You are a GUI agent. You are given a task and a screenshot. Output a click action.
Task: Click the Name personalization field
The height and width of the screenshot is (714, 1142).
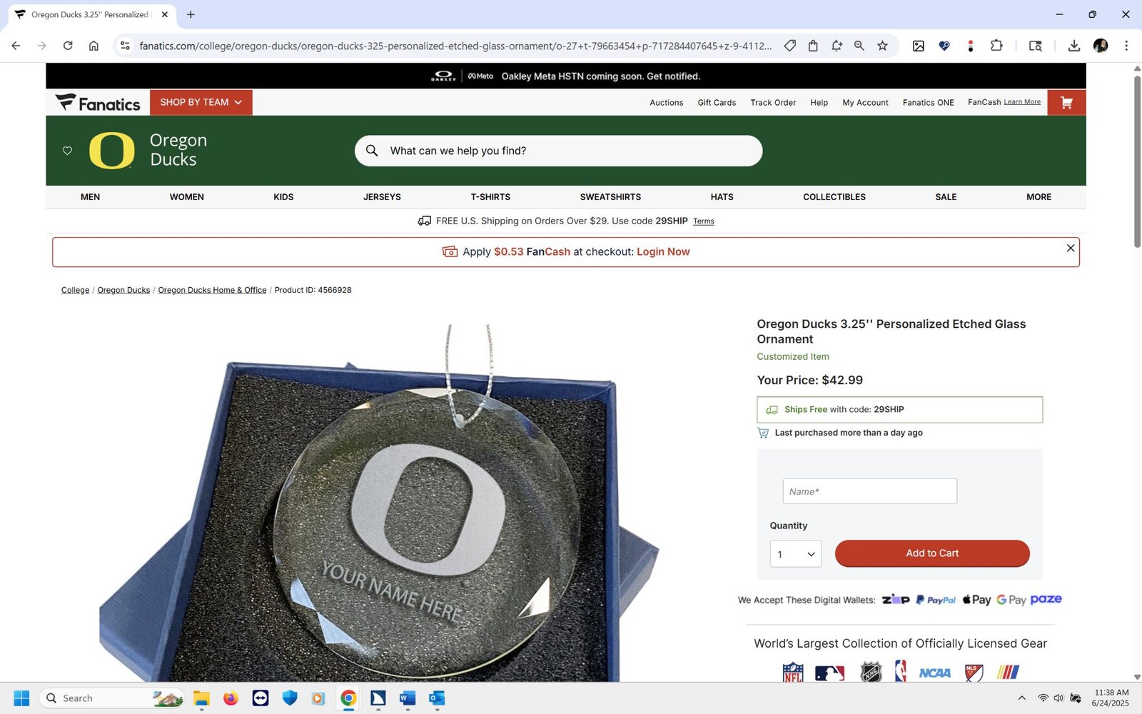869,491
